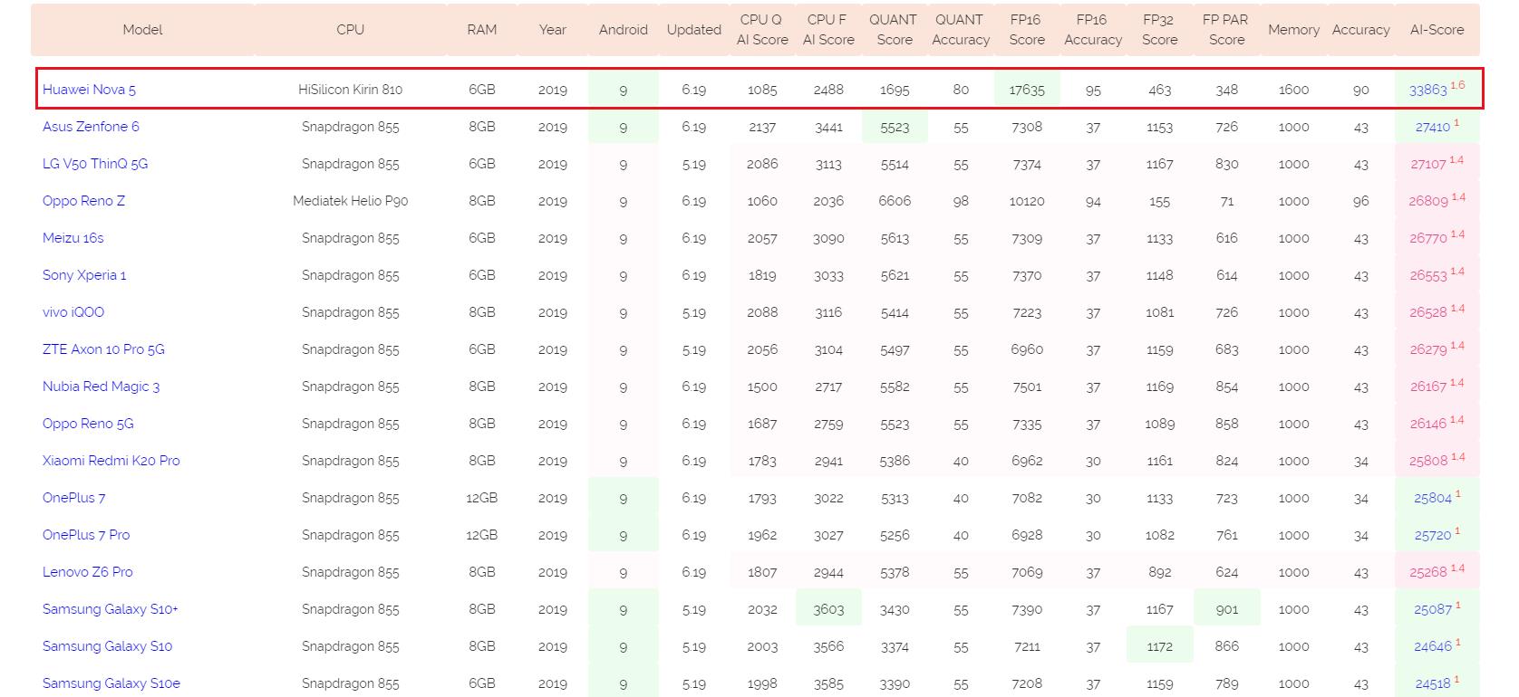Screen dimensions: 1519x697
Task: Click the Android column header
Action: pyautogui.click(x=624, y=30)
